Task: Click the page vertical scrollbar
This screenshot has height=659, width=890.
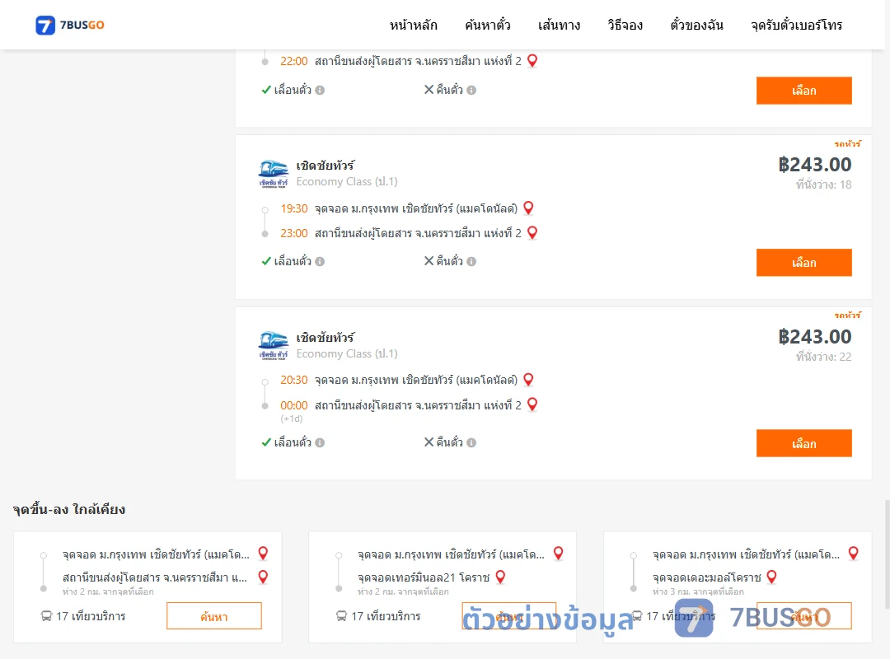Action: (x=887, y=554)
